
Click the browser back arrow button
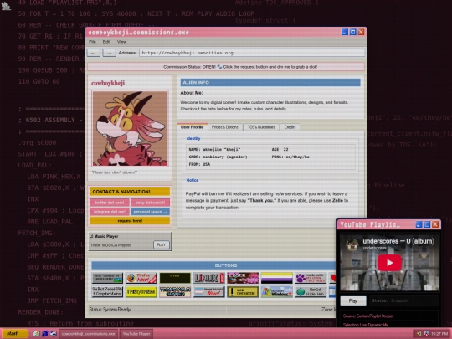pyautogui.click(x=94, y=53)
